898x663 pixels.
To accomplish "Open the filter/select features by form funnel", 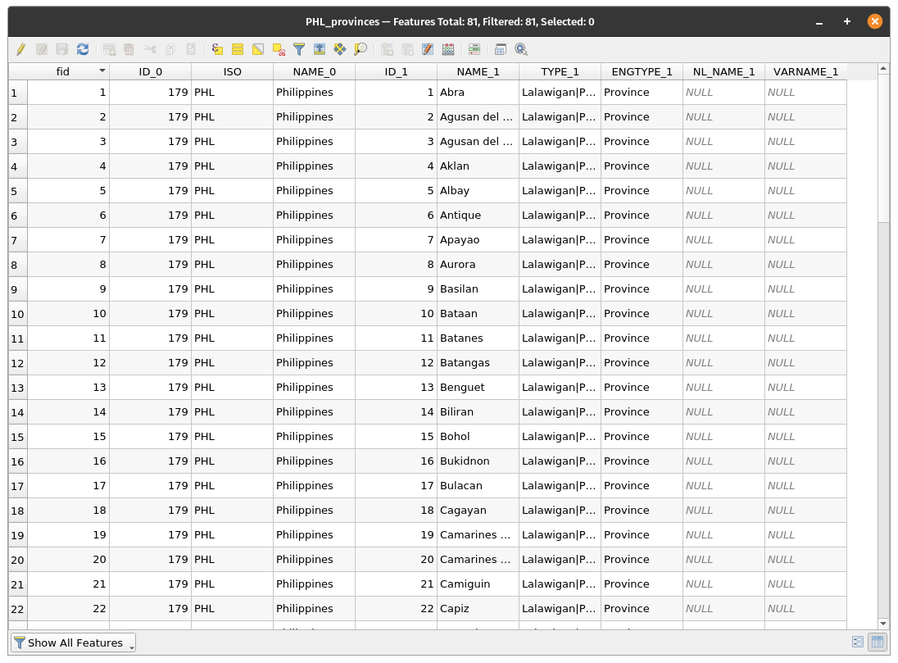I will coord(299,49).
